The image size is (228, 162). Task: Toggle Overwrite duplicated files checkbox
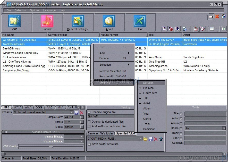click(89, 122)
